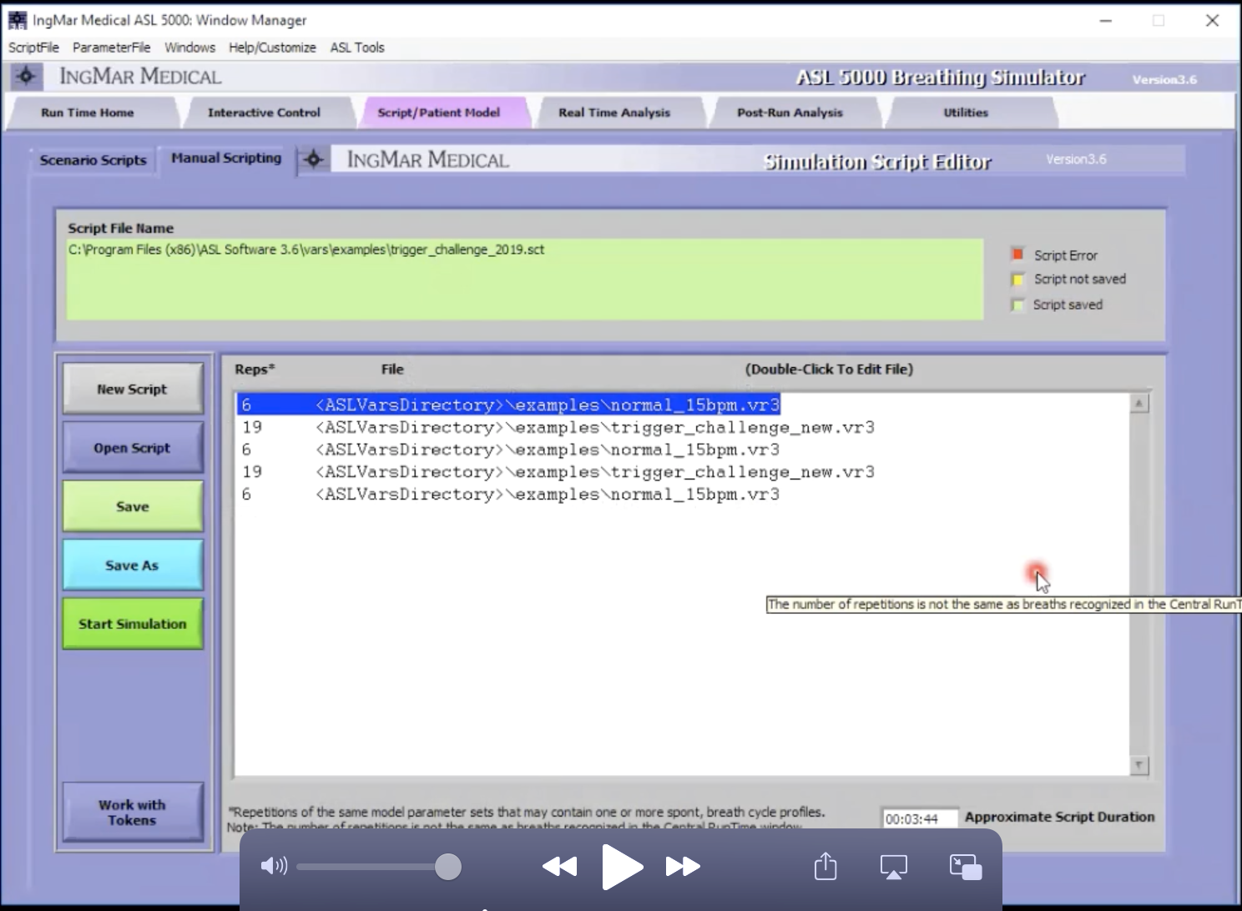The height and width of the screenshot is (911, 1242).
Task: Click the yellow Script not saved indicator
Action: (1017, 279)
